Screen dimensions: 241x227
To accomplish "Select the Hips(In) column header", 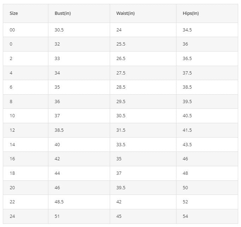I will pos(191,13).
